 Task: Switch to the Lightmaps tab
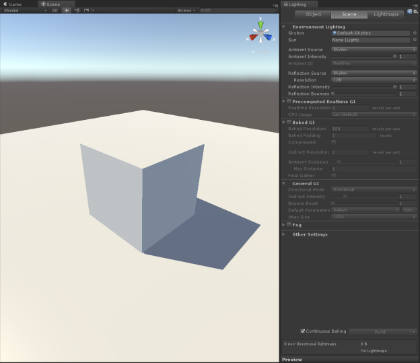coord(387,14)
